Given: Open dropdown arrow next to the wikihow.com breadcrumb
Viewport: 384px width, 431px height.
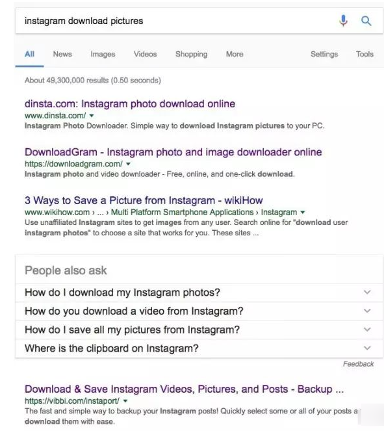Looking at the screenshot, I should (x=303, y=213).
